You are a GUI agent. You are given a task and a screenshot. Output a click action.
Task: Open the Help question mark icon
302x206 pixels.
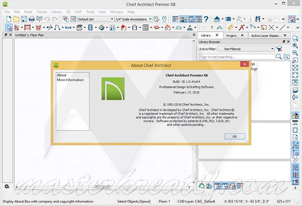[206, 19]
